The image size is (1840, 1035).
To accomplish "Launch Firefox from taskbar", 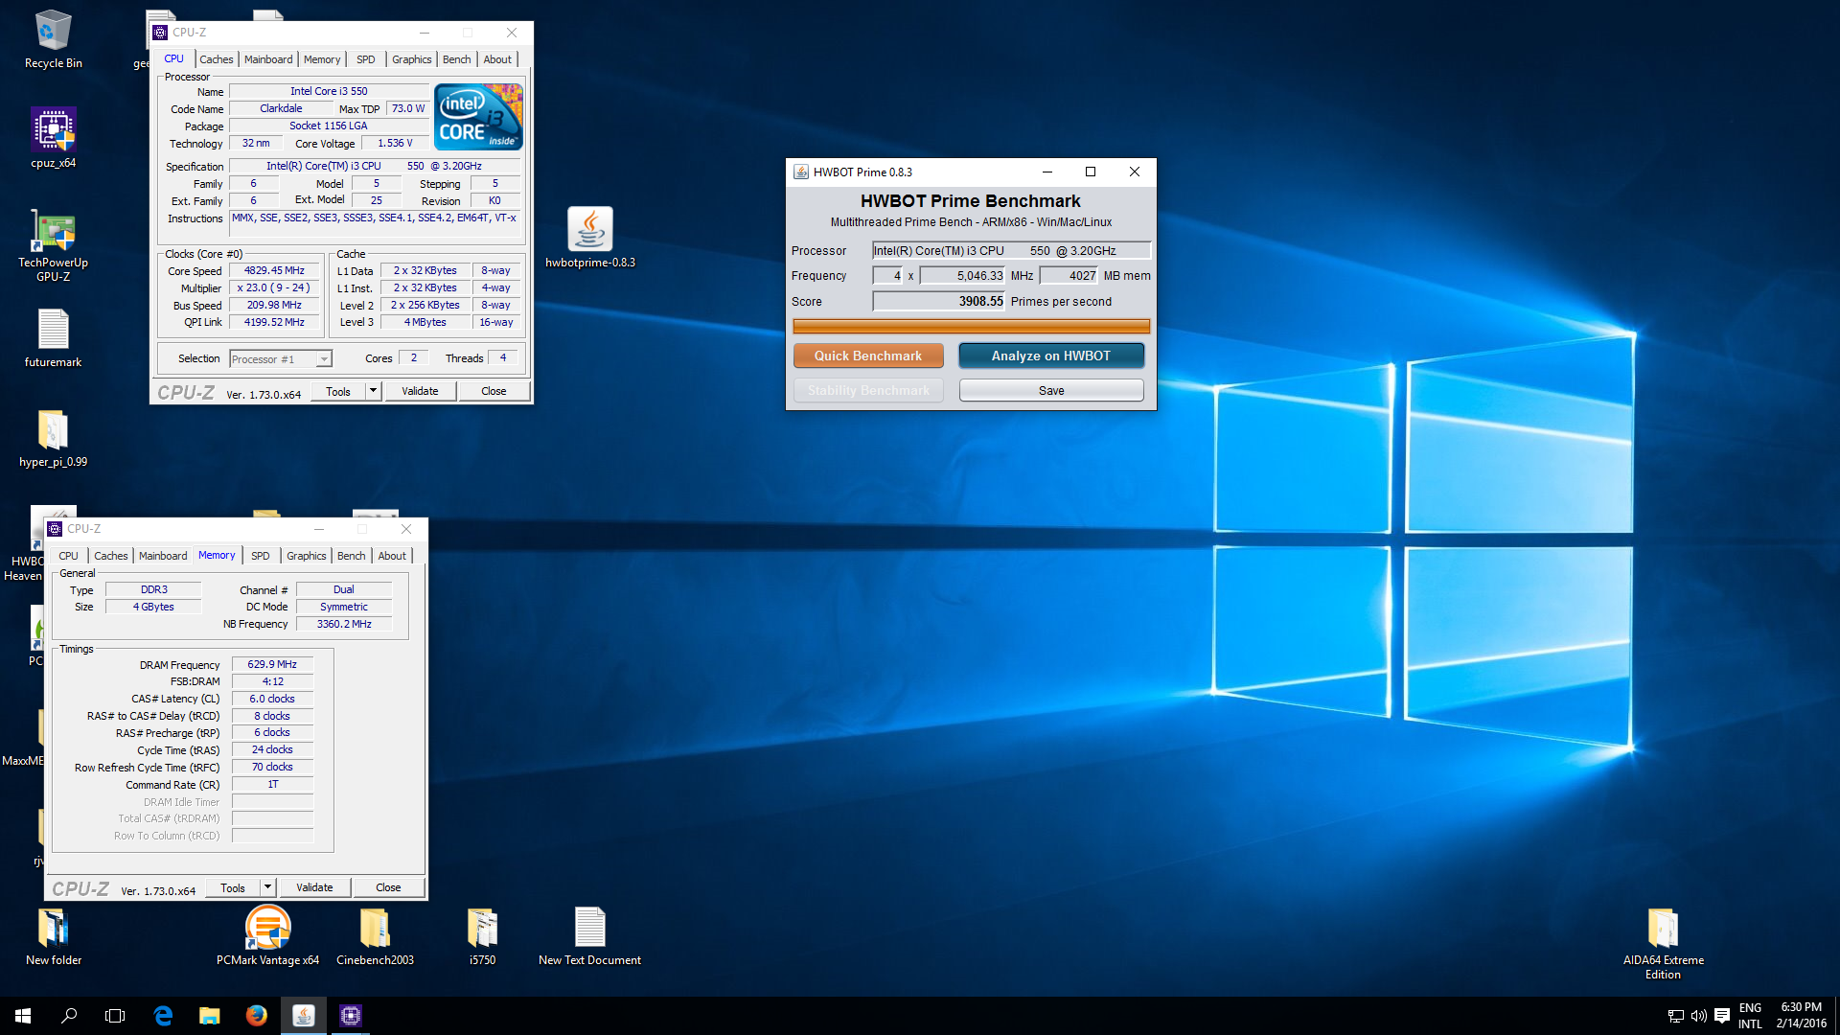I will coord(256,1016).
